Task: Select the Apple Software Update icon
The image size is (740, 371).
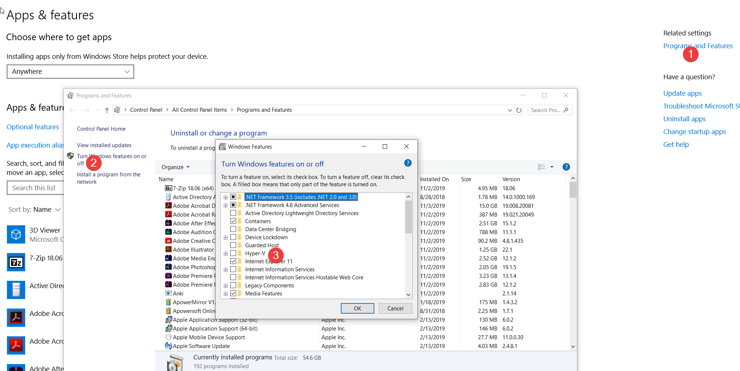Action: [169, 346]
